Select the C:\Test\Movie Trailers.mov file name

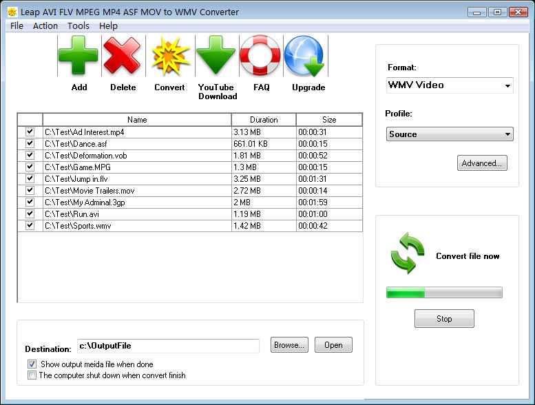point(90,191)
